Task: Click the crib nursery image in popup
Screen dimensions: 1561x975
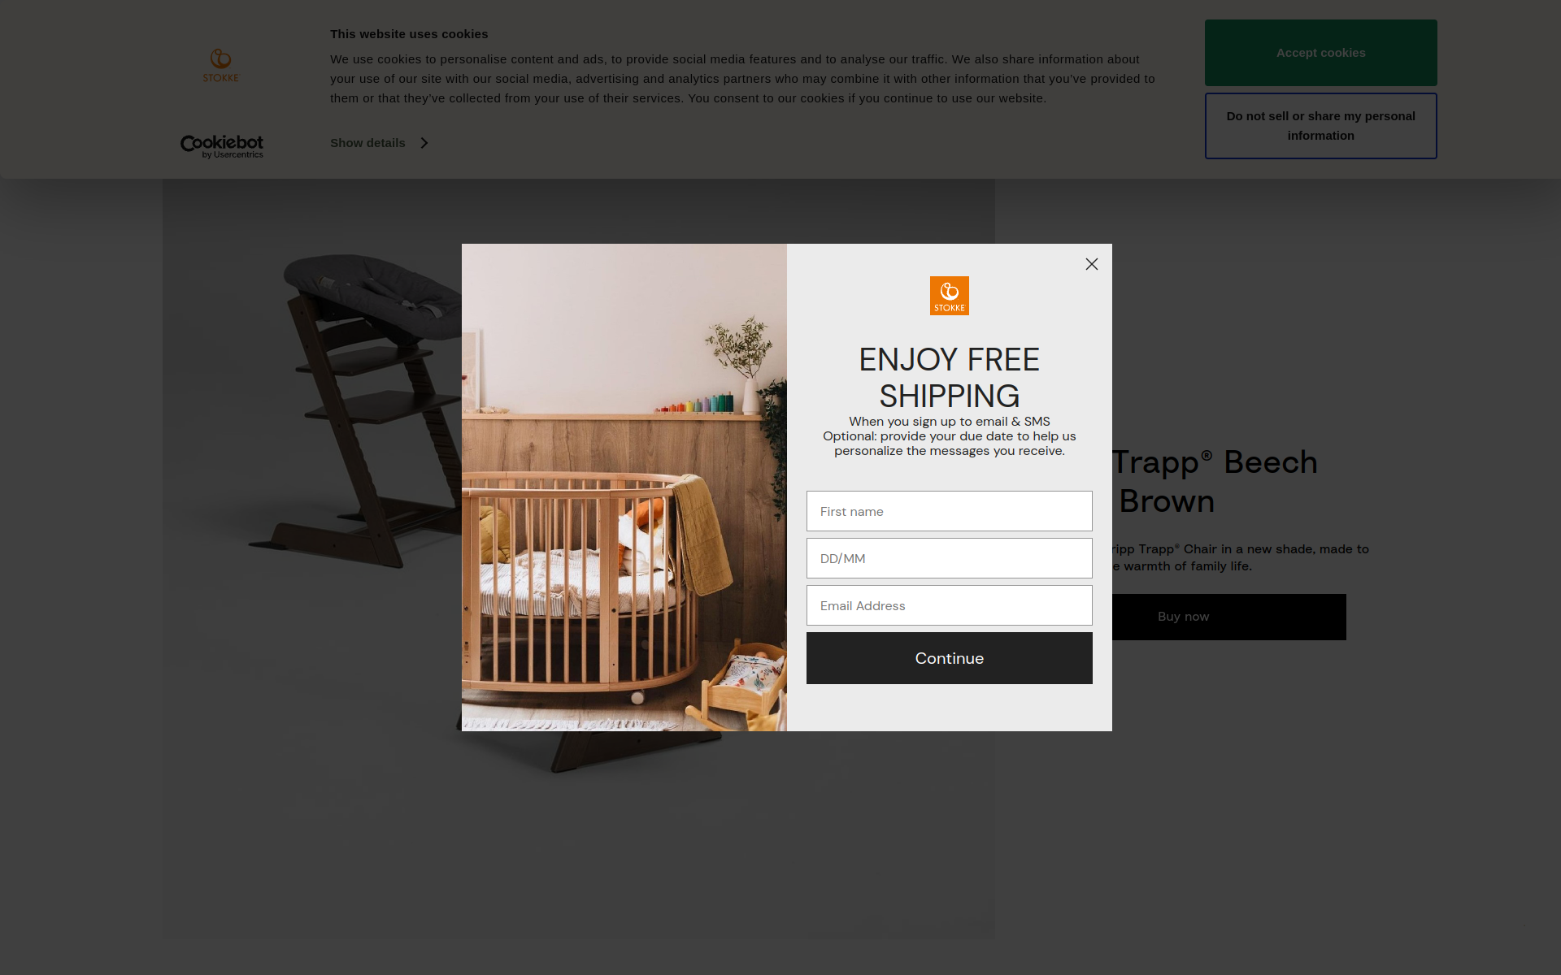Action: point(624,487)
